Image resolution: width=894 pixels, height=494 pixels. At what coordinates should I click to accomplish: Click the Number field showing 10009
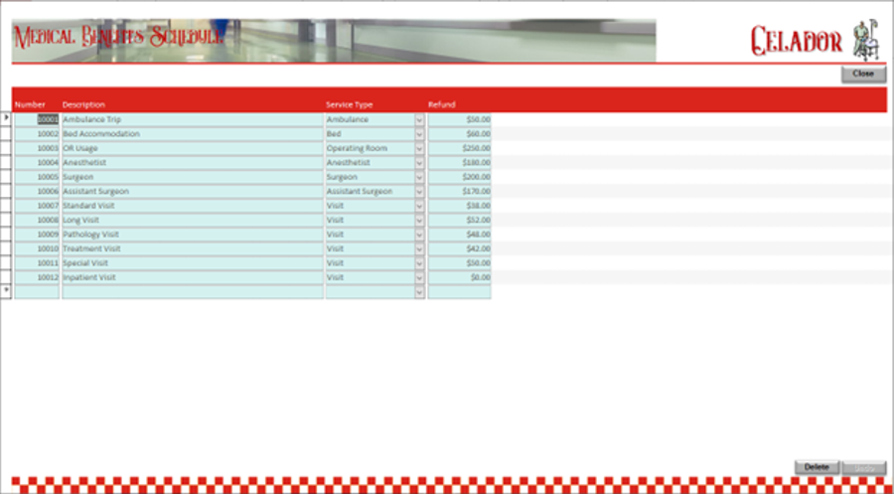[37, 235]
